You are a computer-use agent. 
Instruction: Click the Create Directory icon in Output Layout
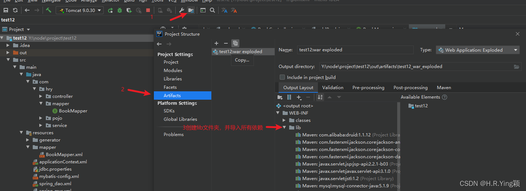coord(280,97)
